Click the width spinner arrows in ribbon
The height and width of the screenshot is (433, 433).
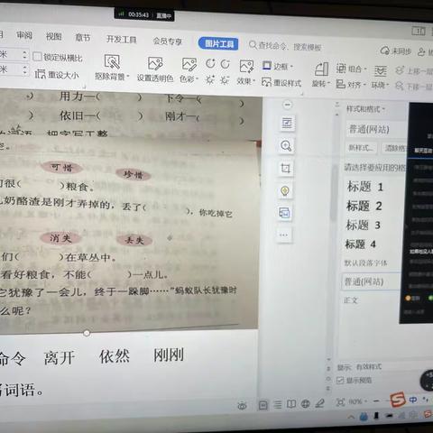coord(24,69)
